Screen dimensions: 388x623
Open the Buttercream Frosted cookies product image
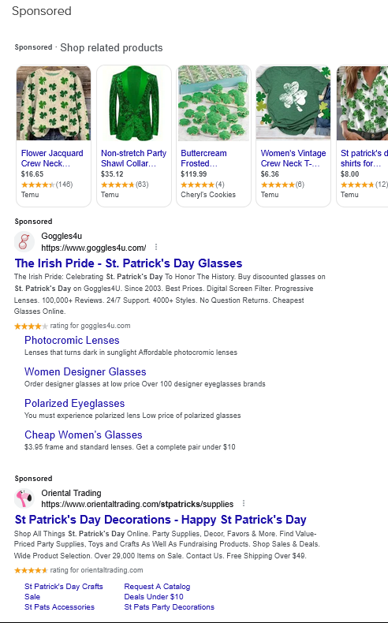(x=214, y=103)
